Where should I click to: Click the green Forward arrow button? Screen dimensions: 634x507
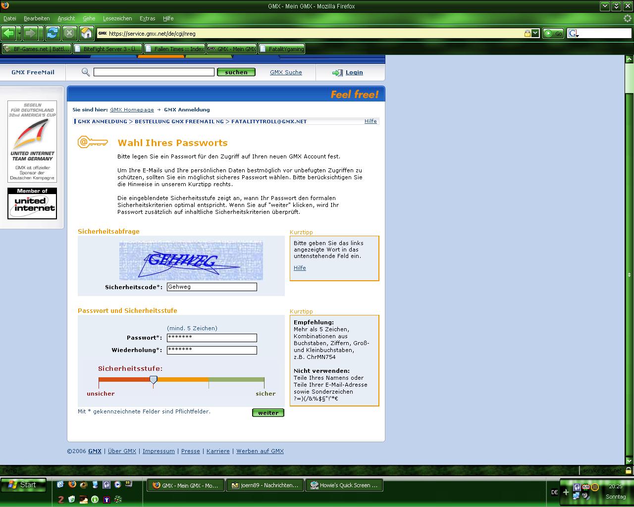[x=30, y=33]
